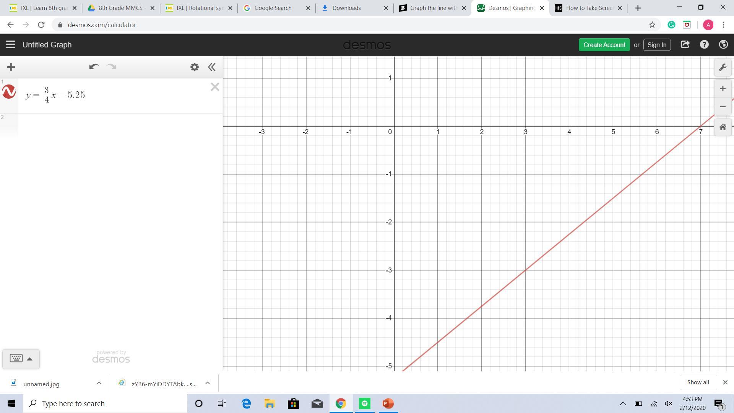Image resolution: width=734 pixels, height=413 pixels.
Task: Open language globe menu
Action: (x=723, y=45)
